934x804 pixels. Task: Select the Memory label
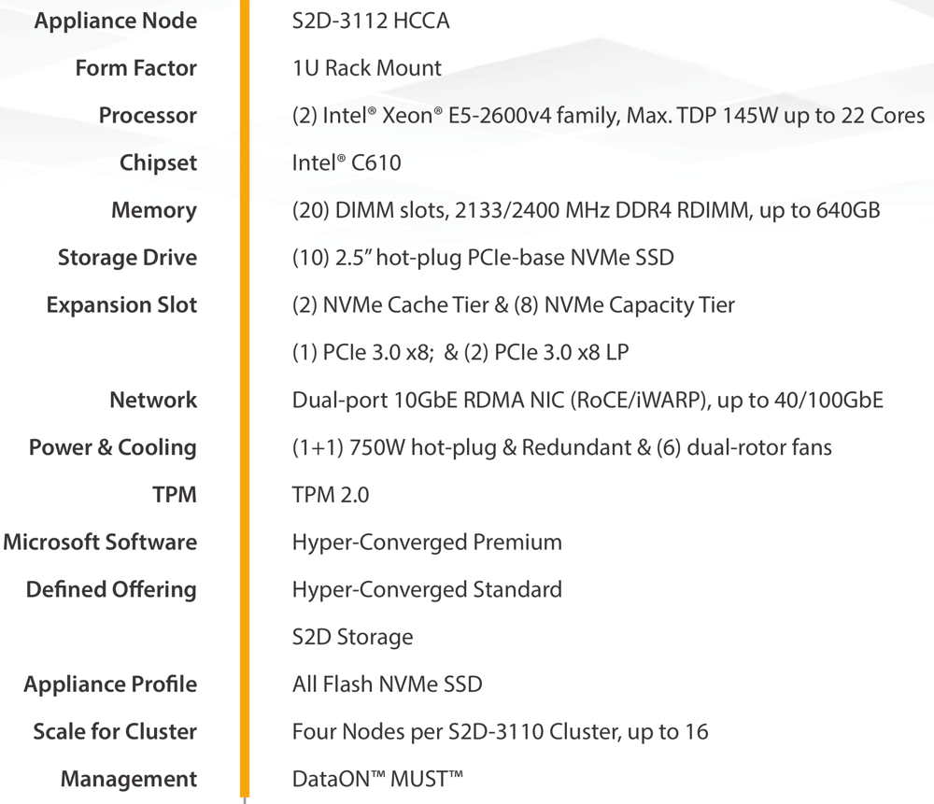(154, 210)
